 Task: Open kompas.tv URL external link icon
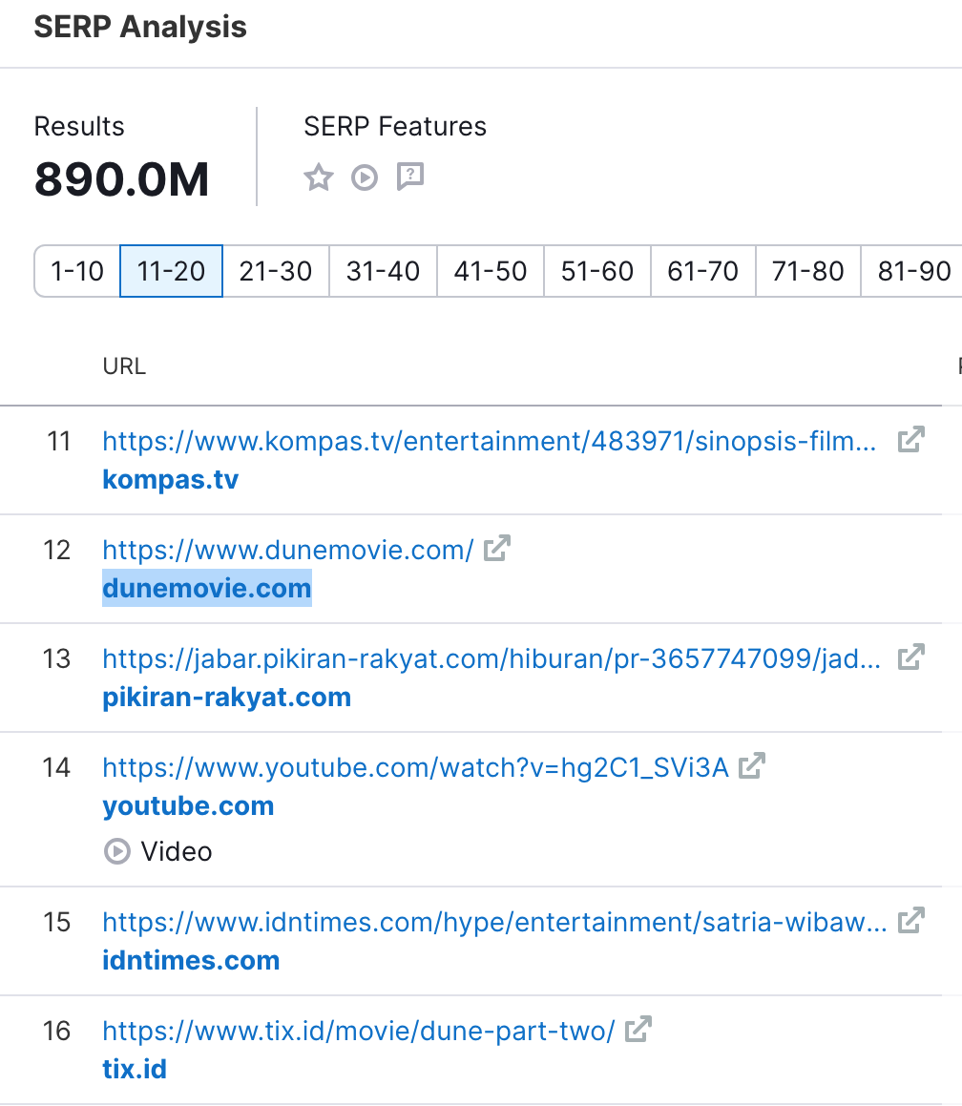click(x=910, y=439)
